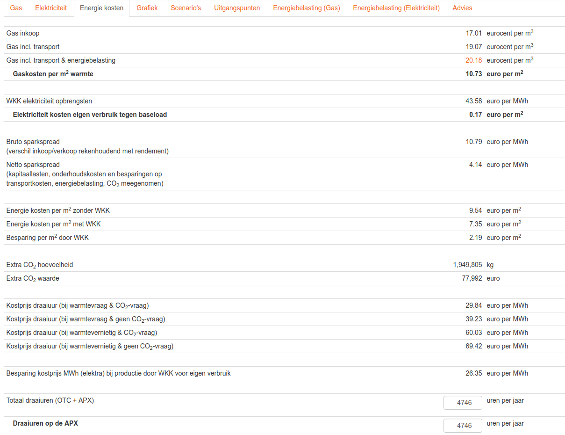565x435 pixels.
Task: Open the Scenario's tab
Action: point(186,8)
